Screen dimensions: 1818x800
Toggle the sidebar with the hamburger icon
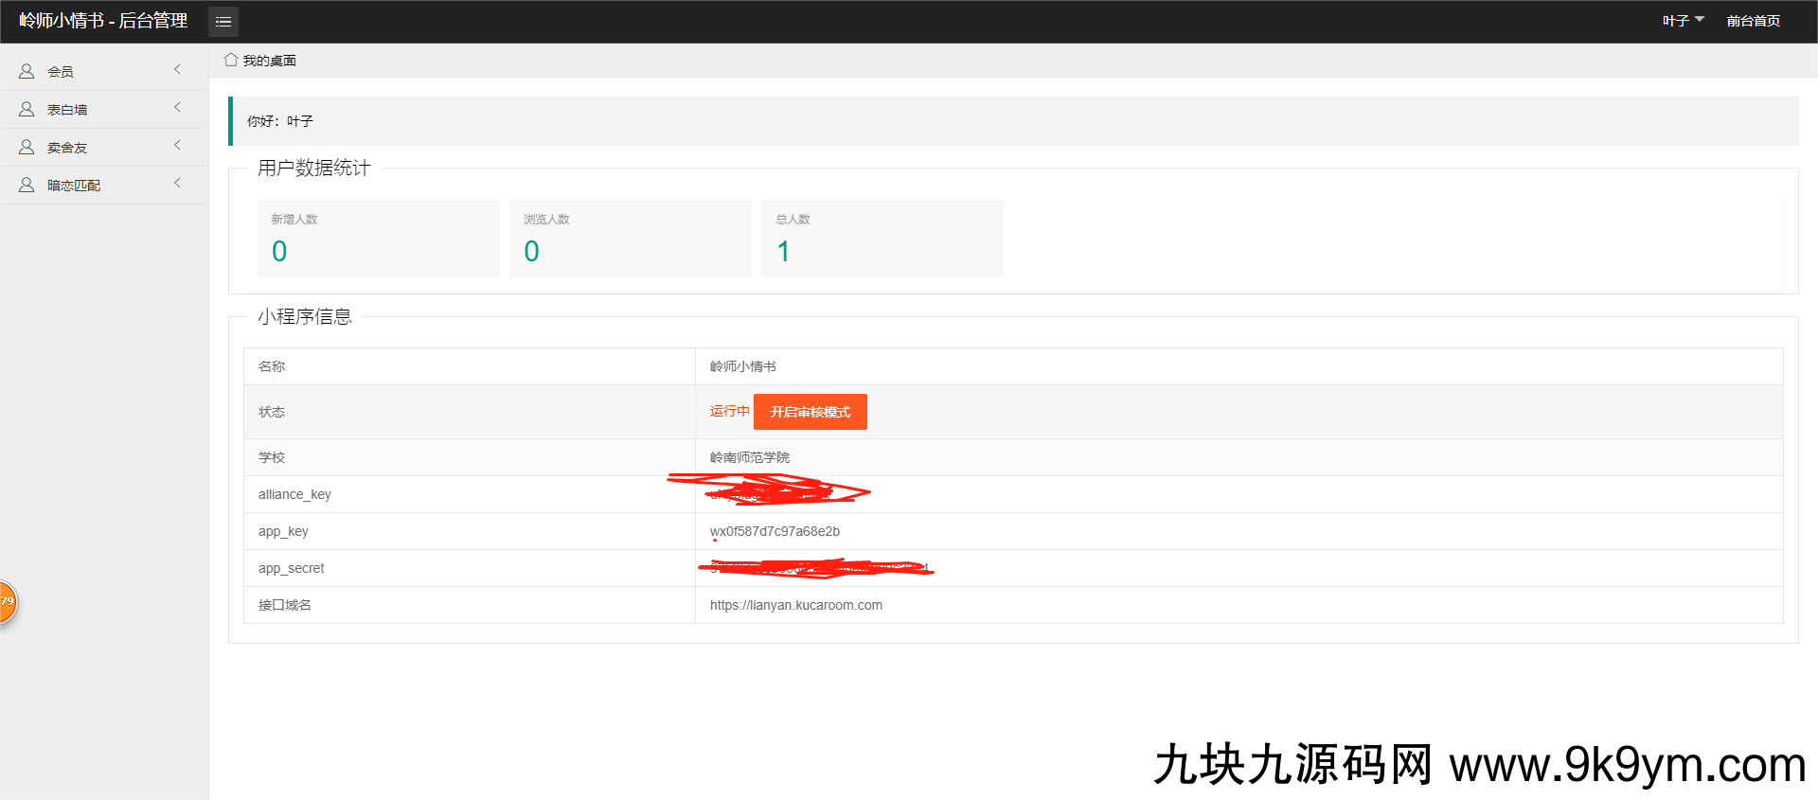223,22
